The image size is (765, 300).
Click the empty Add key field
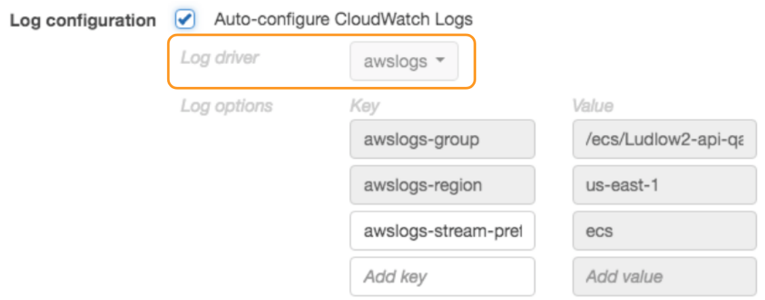(x=442, y=276)
